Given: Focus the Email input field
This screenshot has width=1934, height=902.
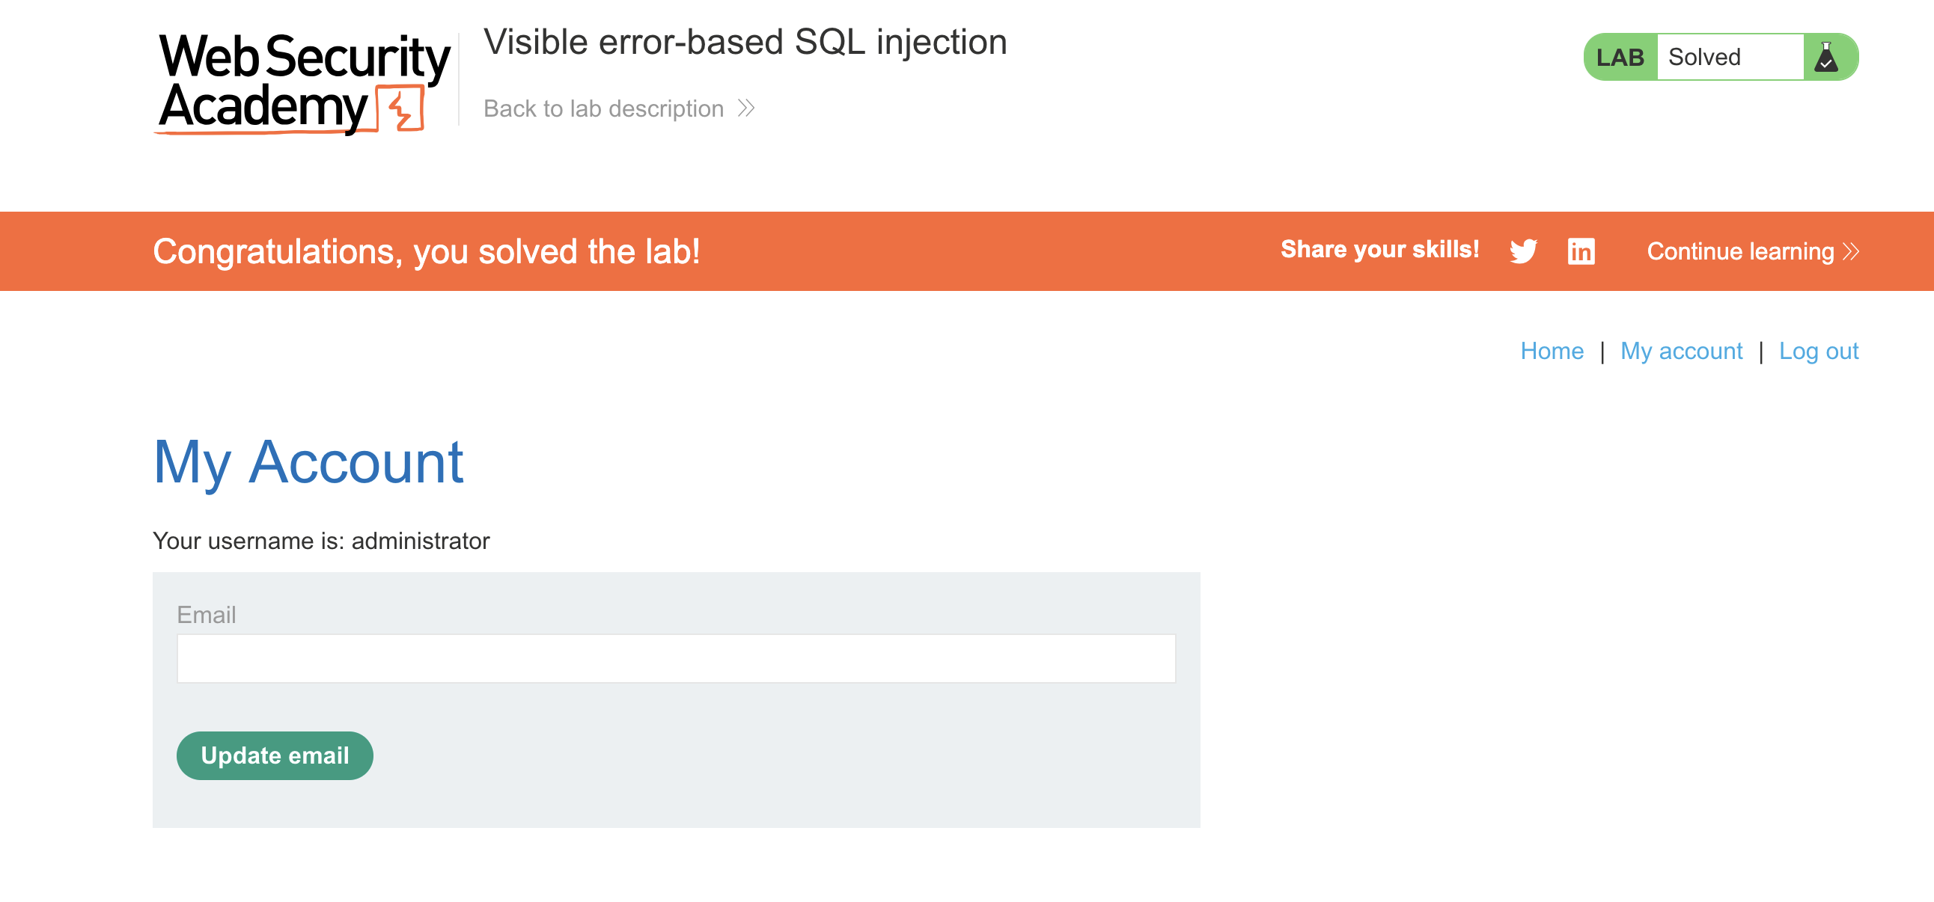Looking at the screenshot, I should pyautogui.click(x=676, y=659).
